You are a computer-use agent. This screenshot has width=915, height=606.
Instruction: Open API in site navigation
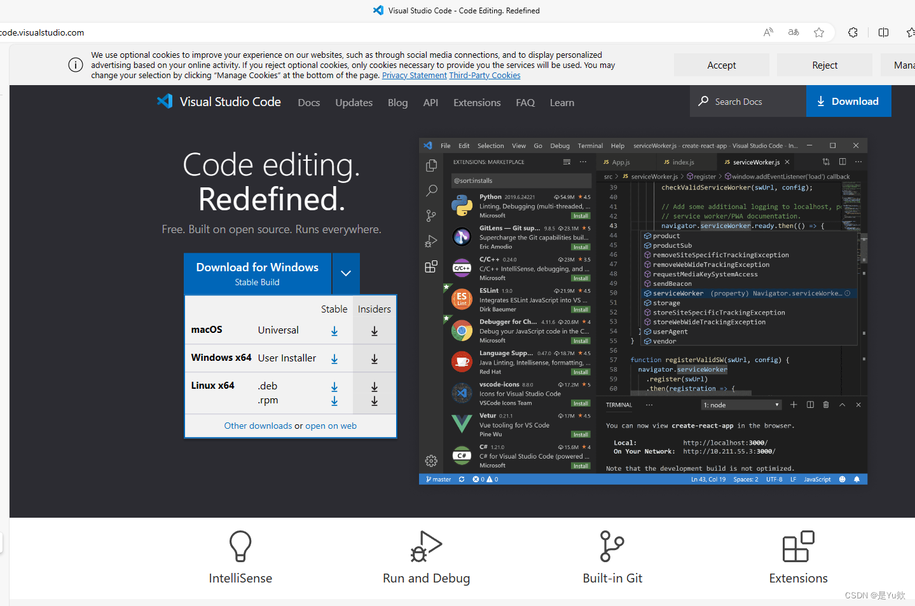pos(430,102)
